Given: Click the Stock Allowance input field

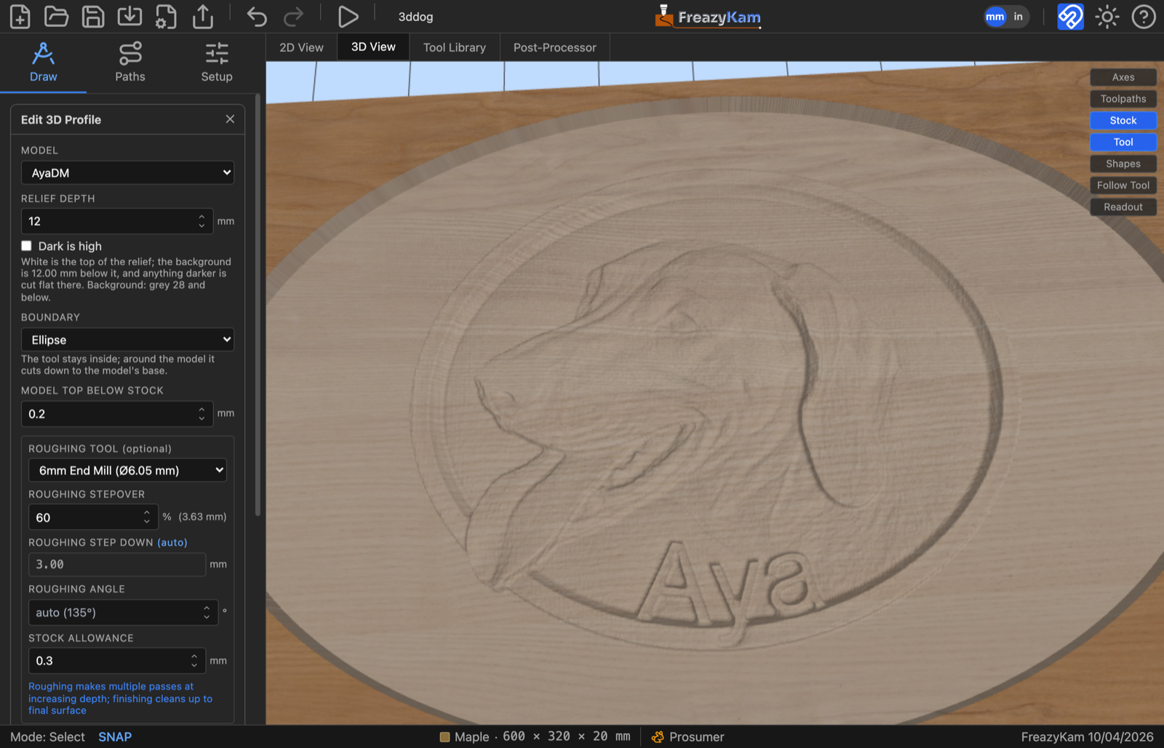Looking at the screenshot, I should (117, 661).
